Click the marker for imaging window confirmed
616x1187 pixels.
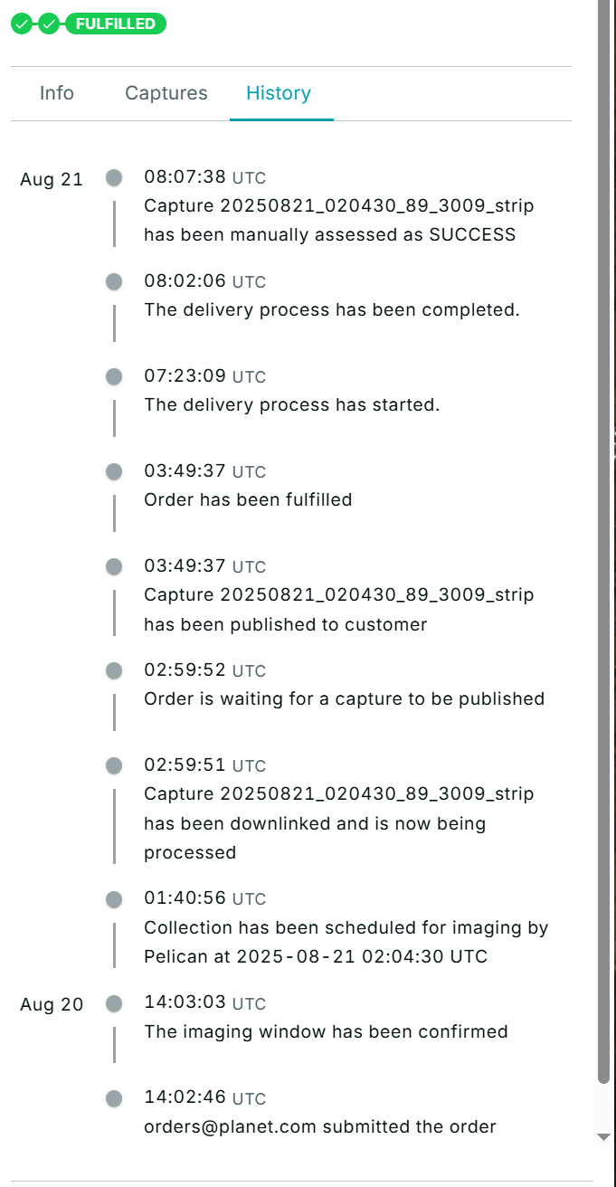click(x=114, y=1003)
